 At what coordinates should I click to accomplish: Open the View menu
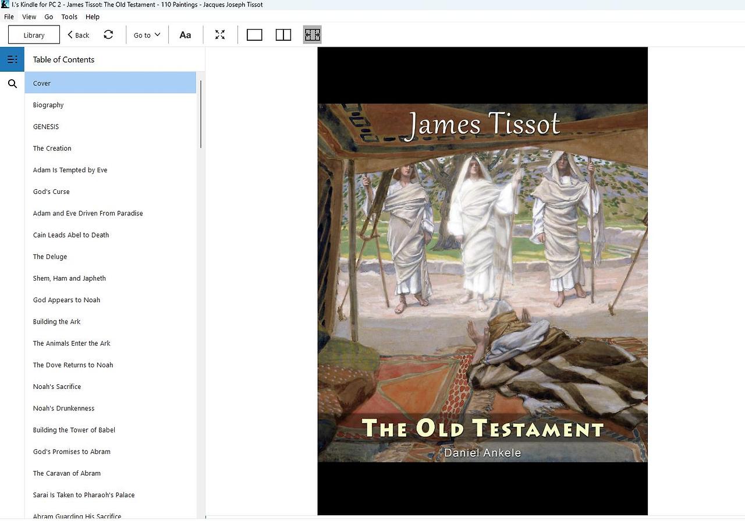click(x=29, y=17)
